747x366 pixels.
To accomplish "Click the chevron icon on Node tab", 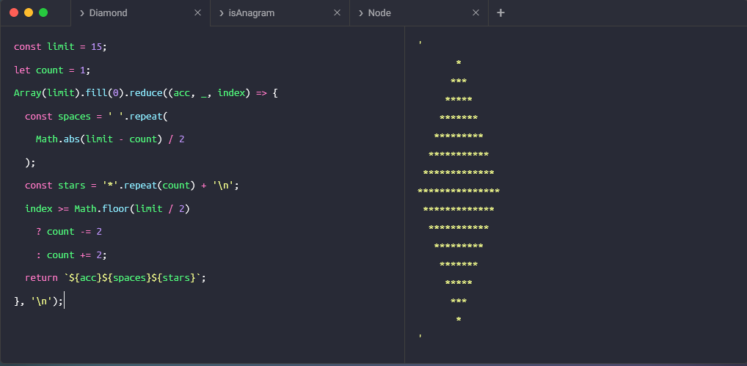I will coord(360,13).
